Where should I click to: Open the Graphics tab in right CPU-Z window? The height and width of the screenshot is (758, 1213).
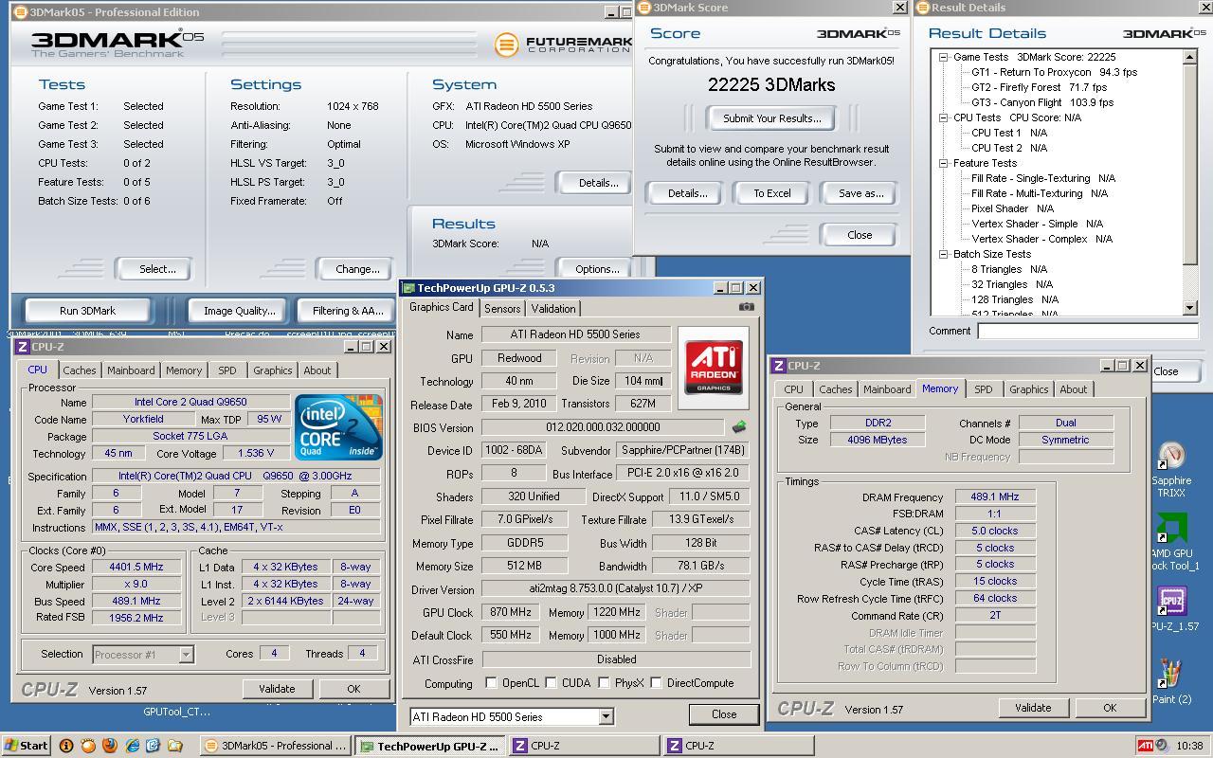coord(1029,389)
